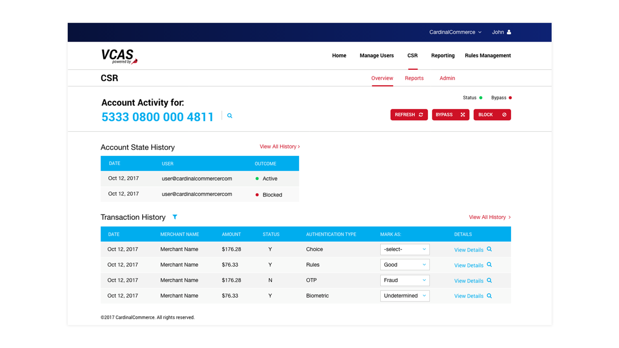619x348 pixels.
Task: Open the -select- Mark As dropdown
Action: (405, 249)
